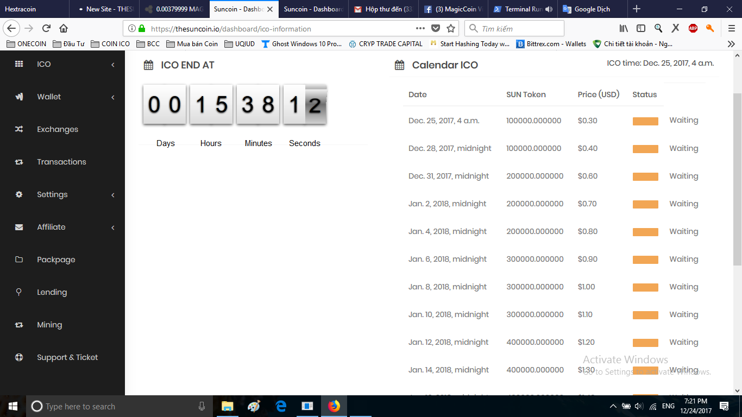Image resolution: width=742 pixels, height=417 pixels.
Task: Switch to the New Site - THES tab
Action: (105, 9)
